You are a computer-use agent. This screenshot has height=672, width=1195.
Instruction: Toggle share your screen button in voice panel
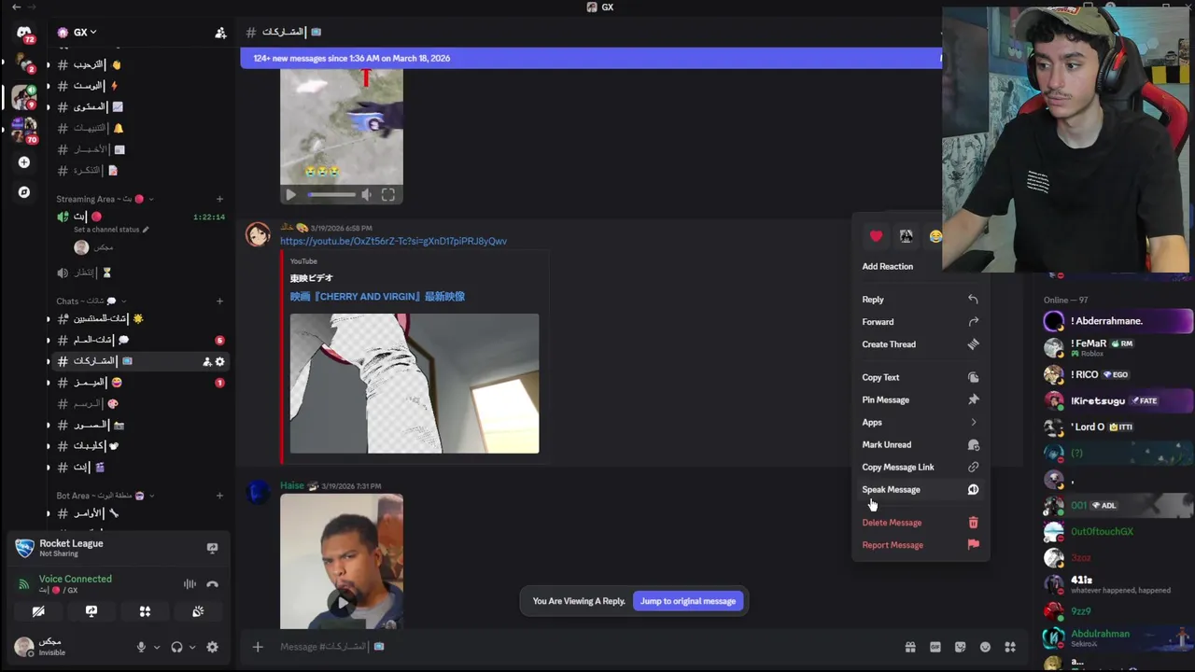pyautogui.click(x=91, y=611)
